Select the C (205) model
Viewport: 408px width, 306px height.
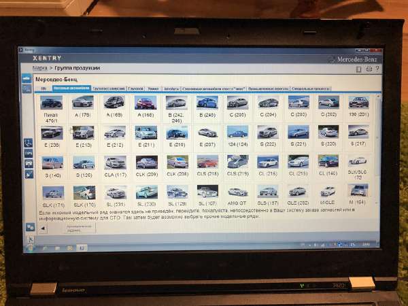click(237, 106)
